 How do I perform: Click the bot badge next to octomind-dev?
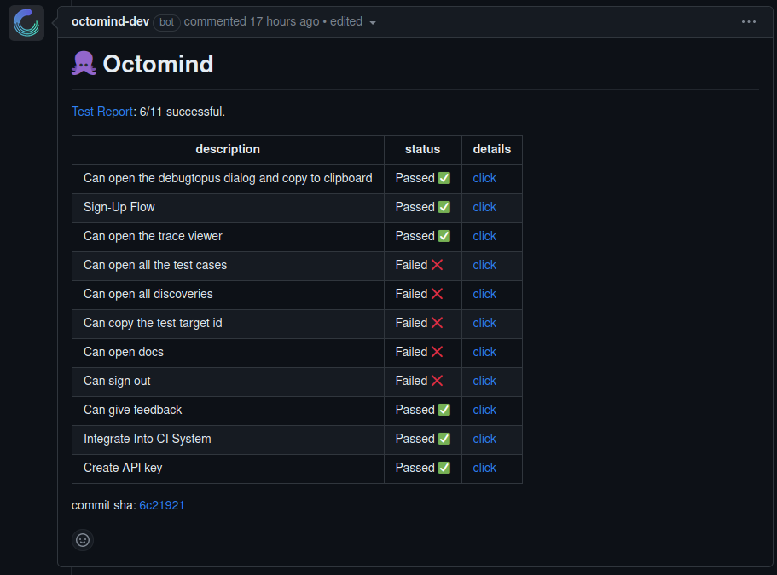click(165, 21)
